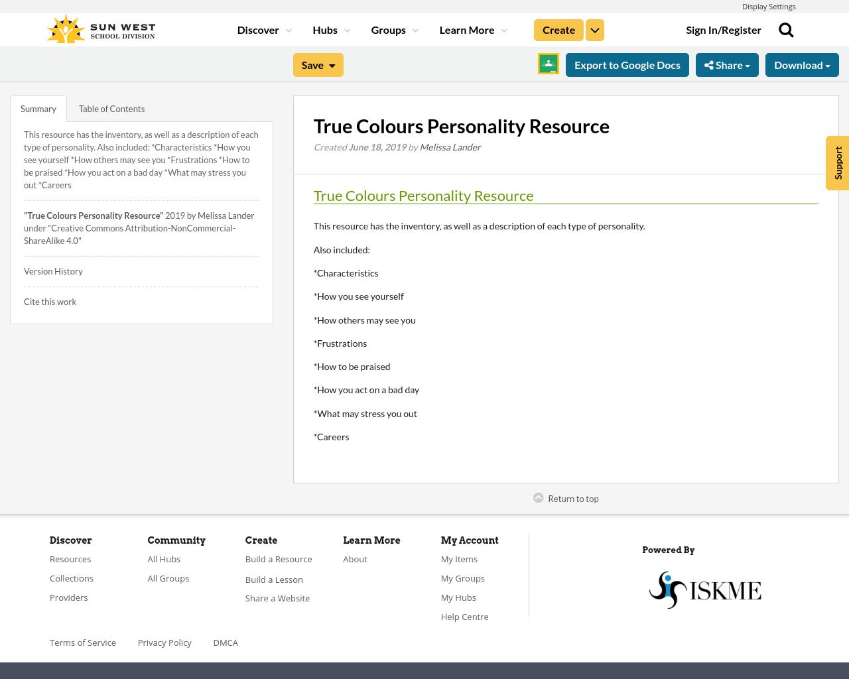Open the Download dropdown

pos(802,64)
